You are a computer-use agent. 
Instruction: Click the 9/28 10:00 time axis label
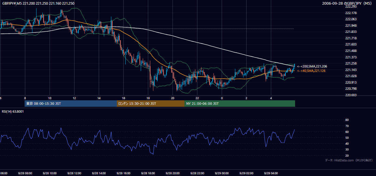(50, 173)
